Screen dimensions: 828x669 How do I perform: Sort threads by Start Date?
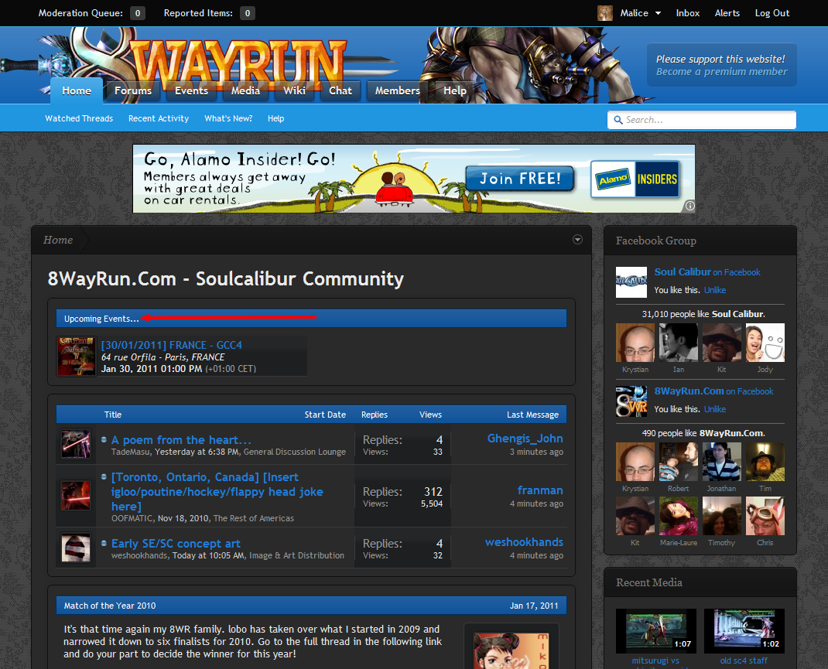coord(325,415)
